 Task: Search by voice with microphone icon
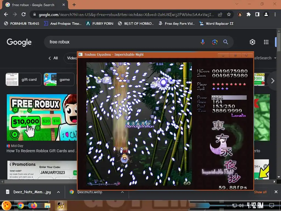(203, 42)
